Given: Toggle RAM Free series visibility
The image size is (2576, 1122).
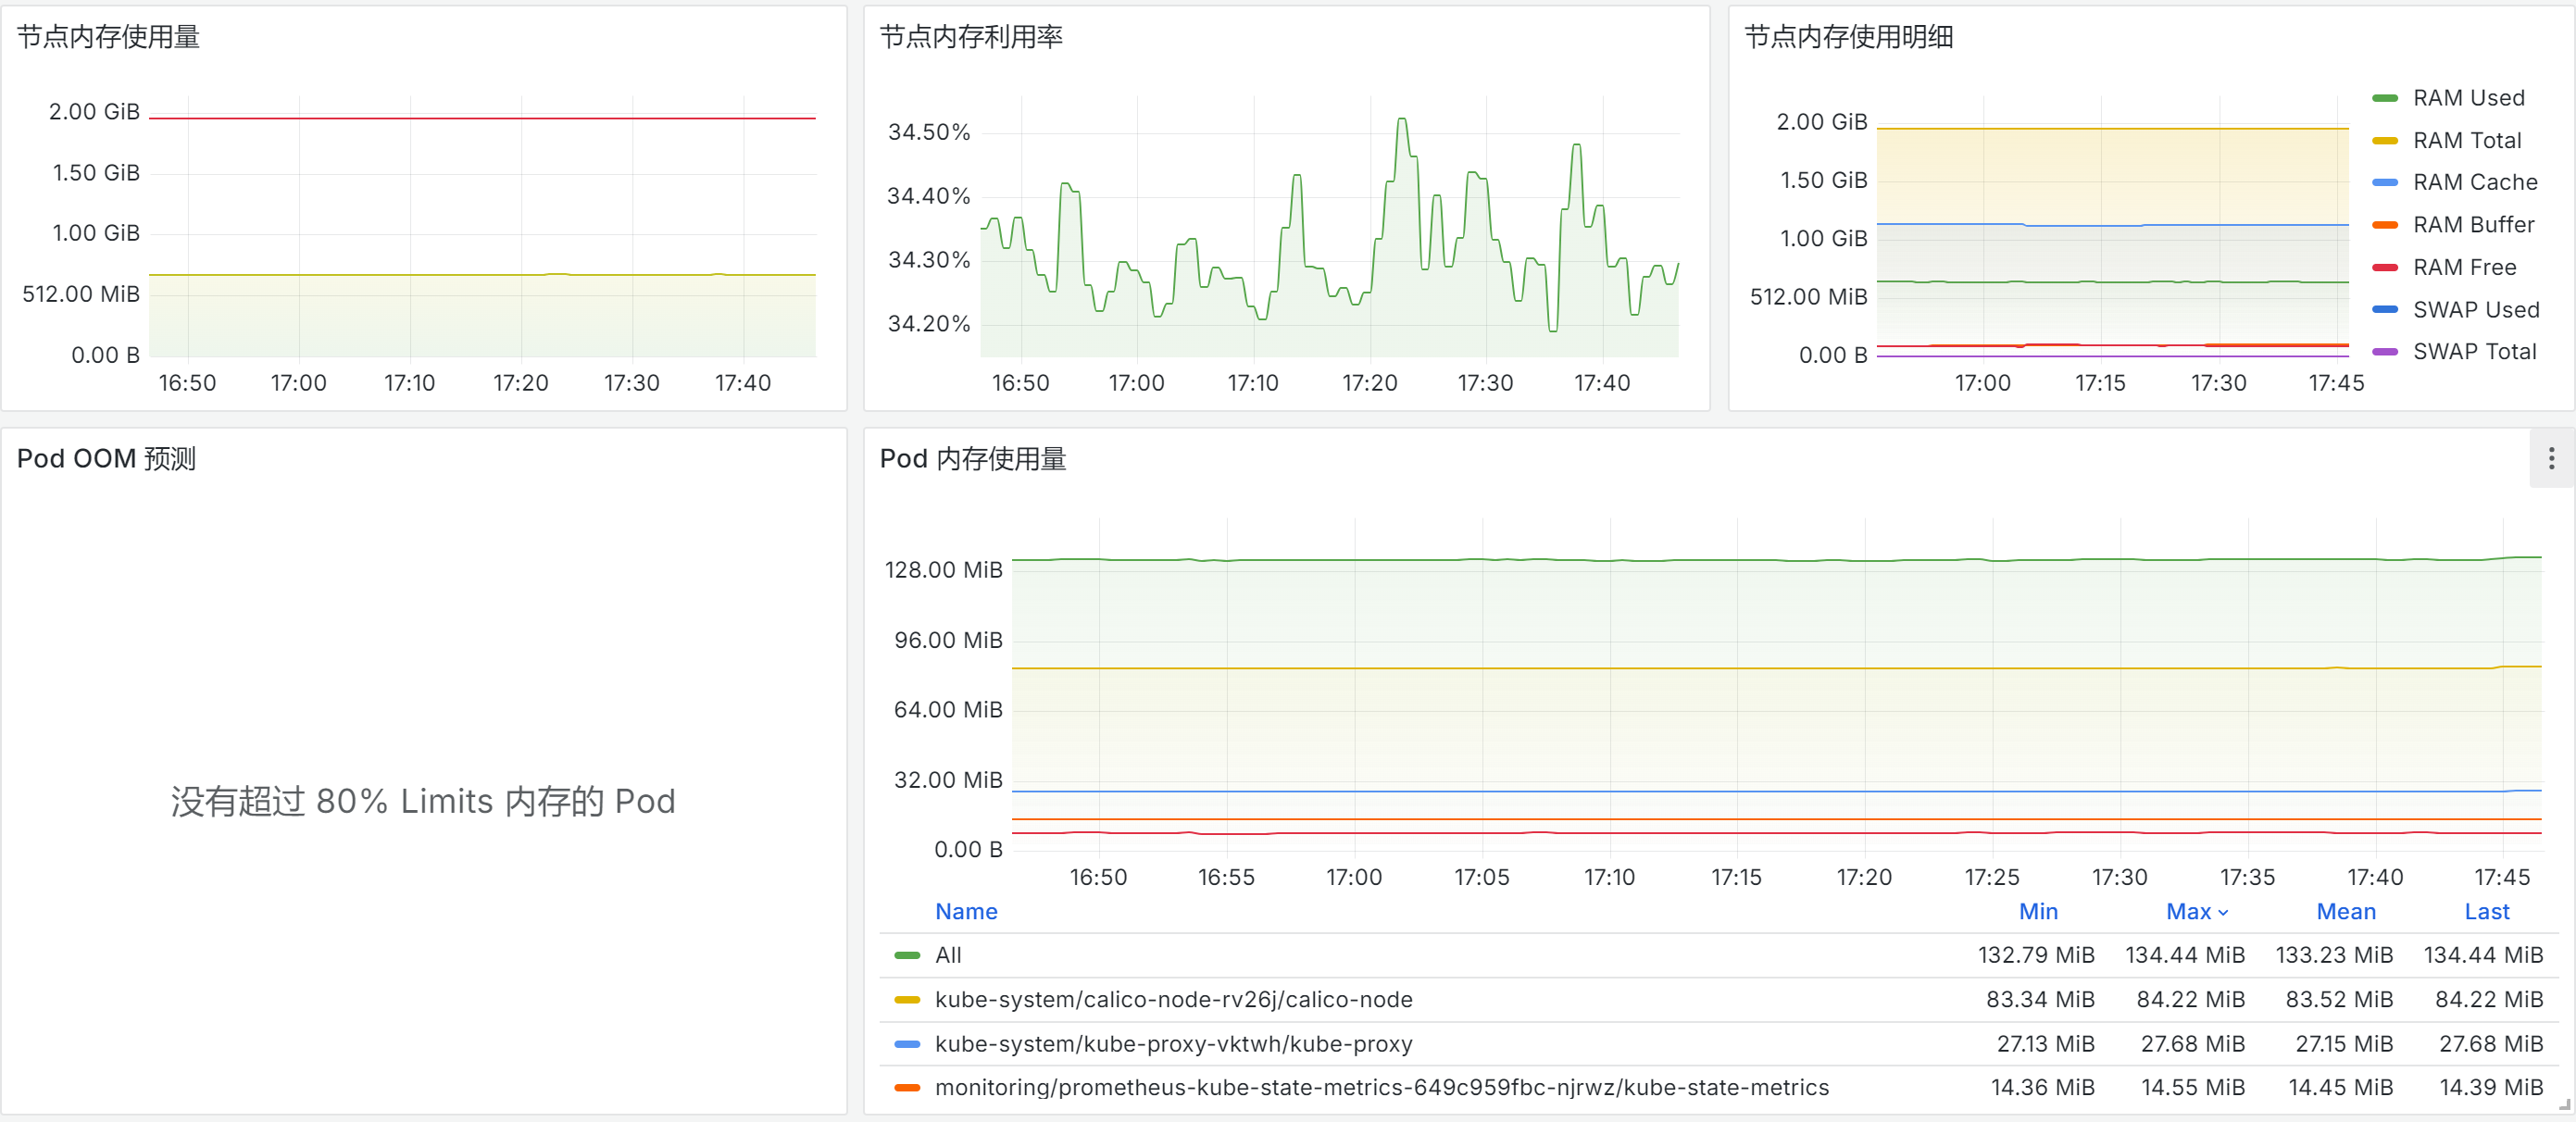Looking at the screenshot, I should point(2464,268).
